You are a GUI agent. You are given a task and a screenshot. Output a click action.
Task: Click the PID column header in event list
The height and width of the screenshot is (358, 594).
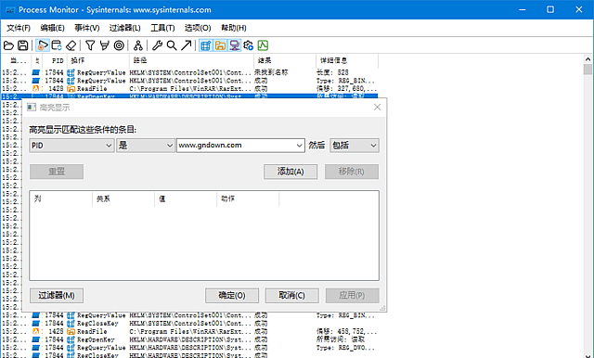[55, 60]
